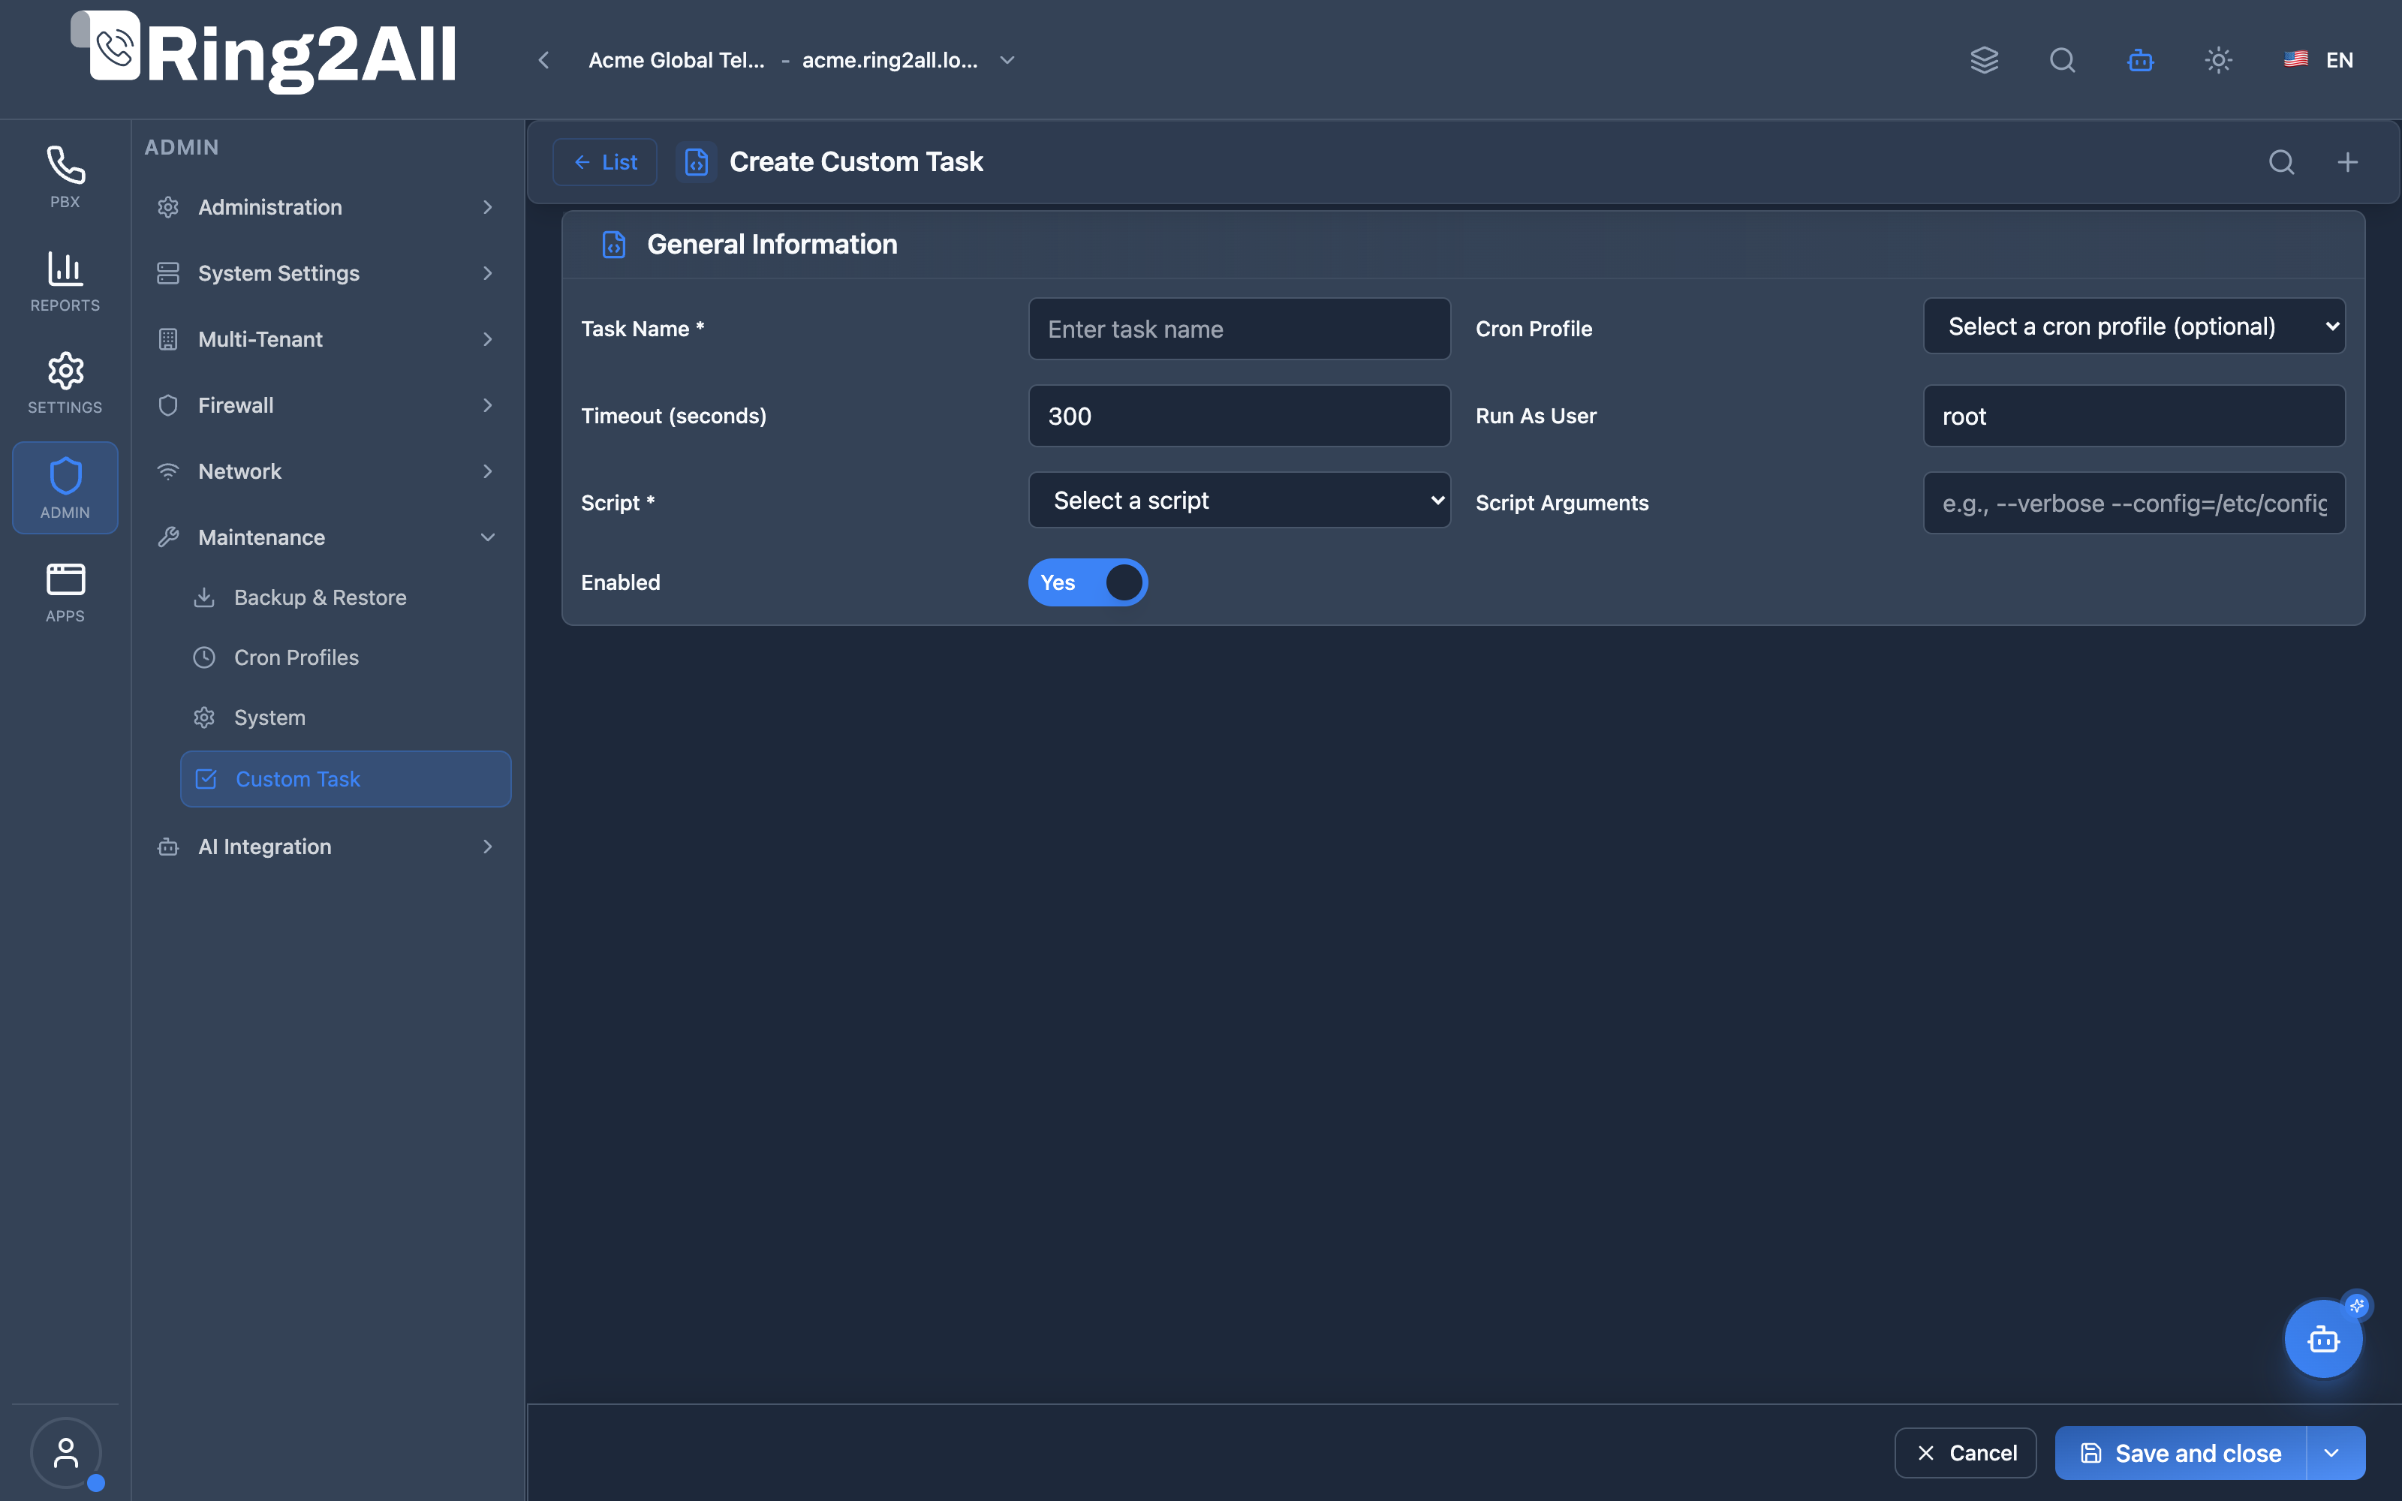
Task: Collapse the Maintenance menu
Action: coord(327,537)
